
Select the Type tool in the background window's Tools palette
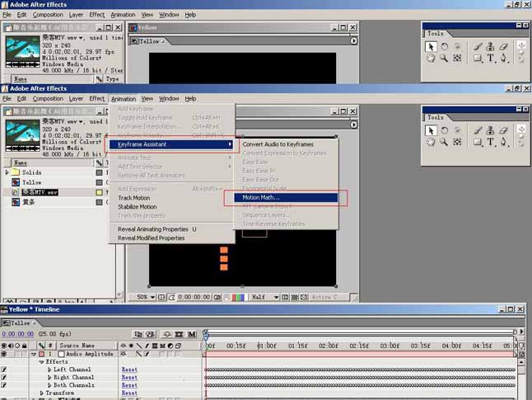(x=491, y=58)
